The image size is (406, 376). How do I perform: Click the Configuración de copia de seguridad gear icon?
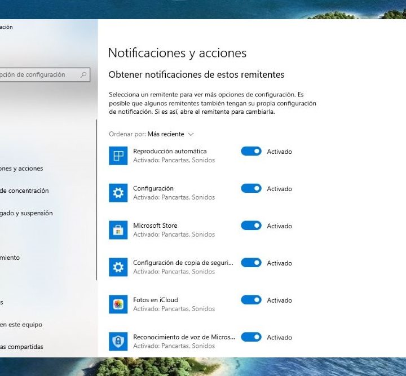coord(118,267)
